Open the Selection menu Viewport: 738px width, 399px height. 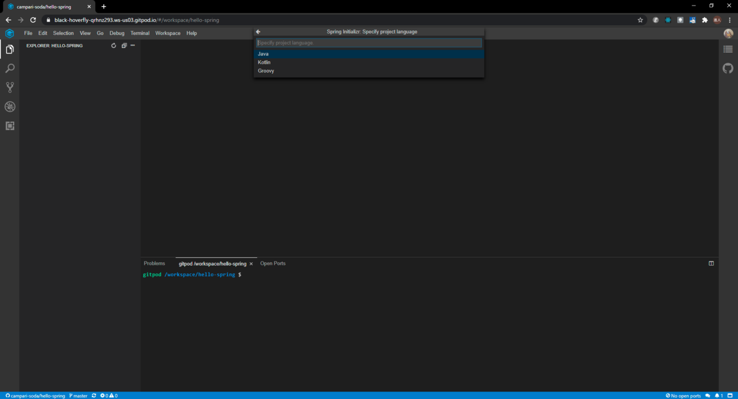(63, 33)
